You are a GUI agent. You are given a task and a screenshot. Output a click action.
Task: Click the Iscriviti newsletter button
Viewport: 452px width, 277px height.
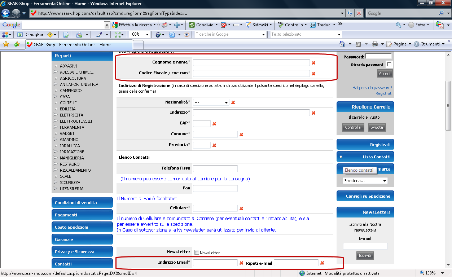point(365,255)
